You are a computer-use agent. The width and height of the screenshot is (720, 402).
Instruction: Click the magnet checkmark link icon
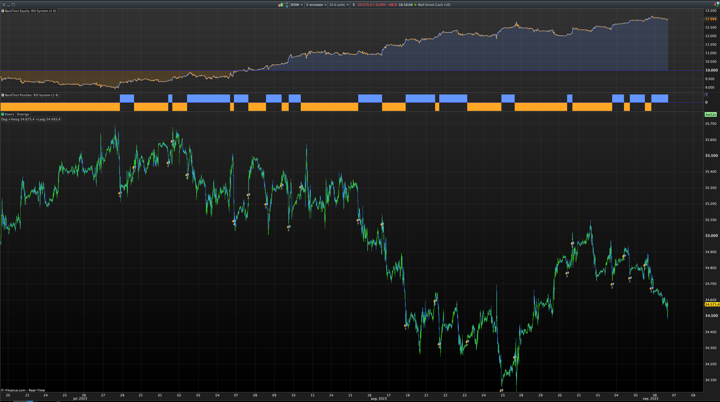pos(287,5)
